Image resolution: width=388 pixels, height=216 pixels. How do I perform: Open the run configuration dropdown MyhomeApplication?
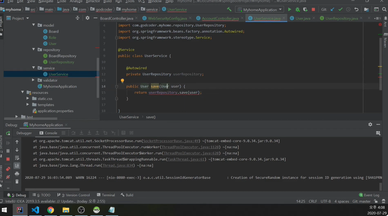[x=259, y=10]
